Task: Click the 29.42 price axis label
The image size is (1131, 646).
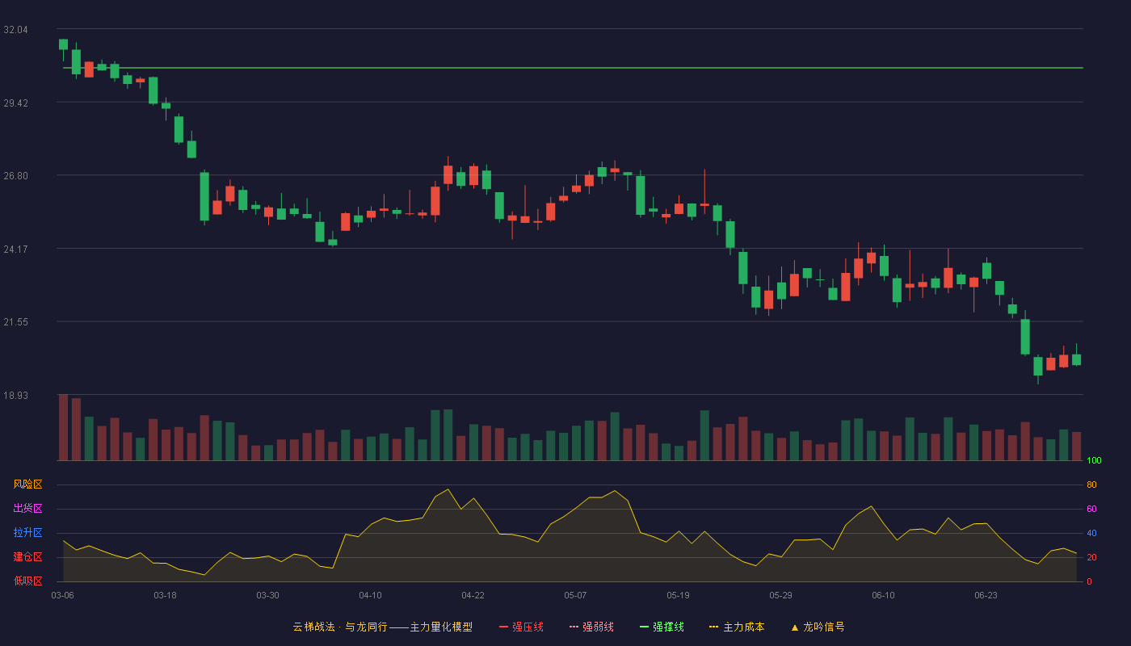Action: [x=15, y=103]
